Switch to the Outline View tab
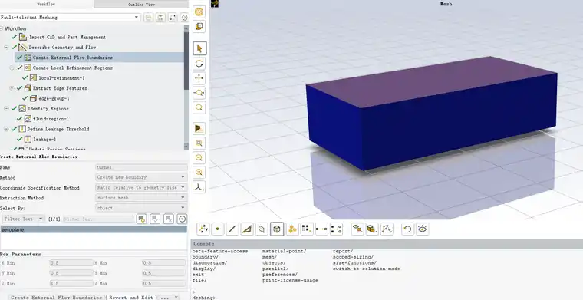 141,5
